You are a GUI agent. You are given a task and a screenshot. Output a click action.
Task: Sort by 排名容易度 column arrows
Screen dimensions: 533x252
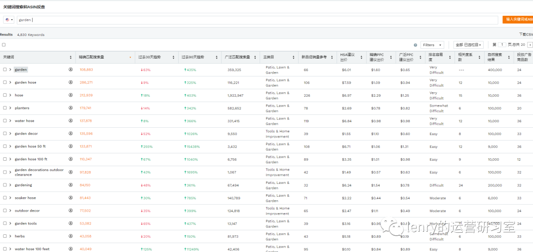pyautogui.click(x=450, y=57)
